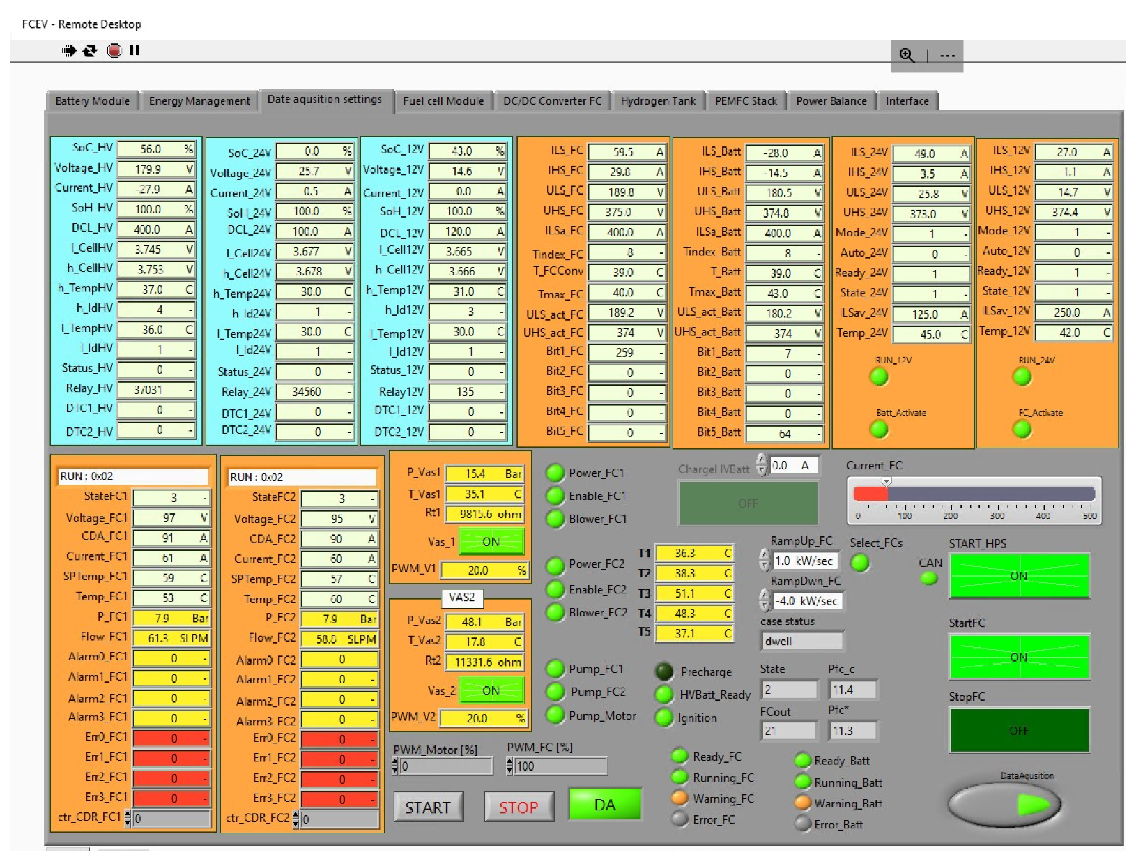1136x857 pixels.
Task: Open the three-dots more options menu
Action: 947,56
